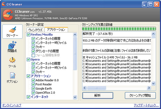Viewport: 161px width, 109px height.
Task: Select the 解析完了 - (17.636 秒) line
Action: (98, 34)
